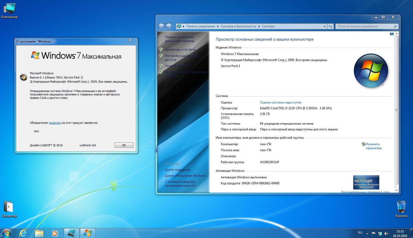The image size is (413, 238).
Task: Open the Start menu orb
Action: pyautogui.click(x=7, y=233)
